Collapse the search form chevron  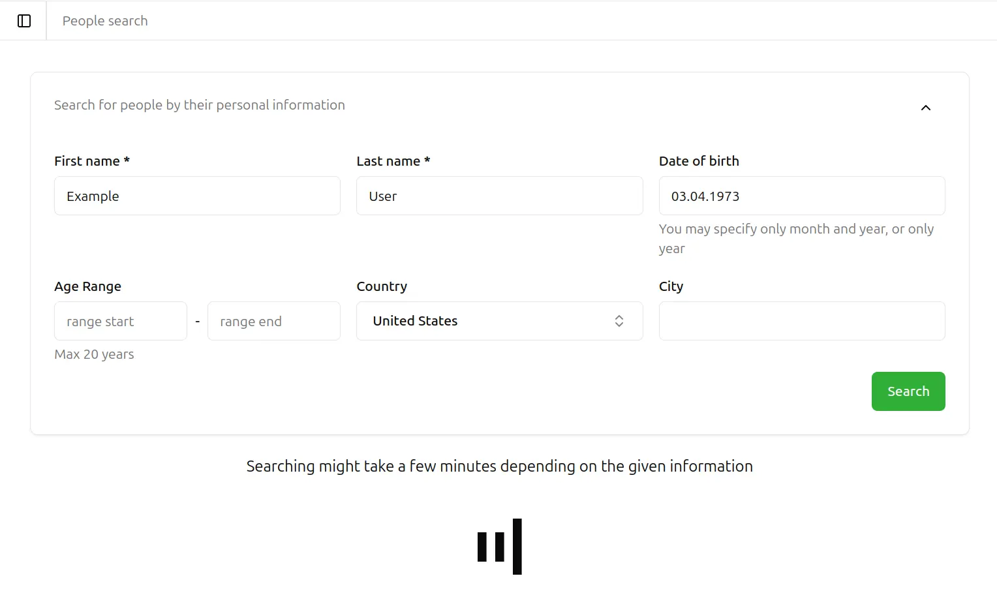pos(925,108)
